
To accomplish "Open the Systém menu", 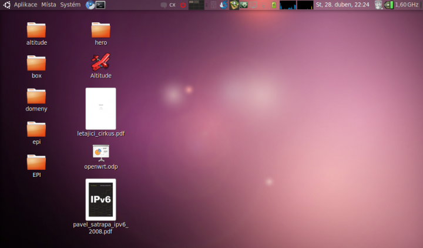I will tap(70, 5).
